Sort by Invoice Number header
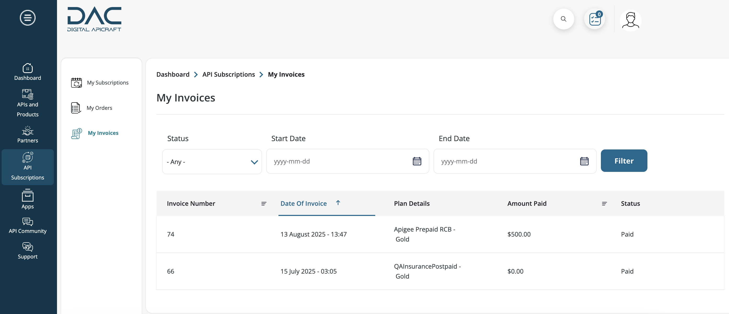This screenshot has width=729, height=314. click(x=191, y=203)
